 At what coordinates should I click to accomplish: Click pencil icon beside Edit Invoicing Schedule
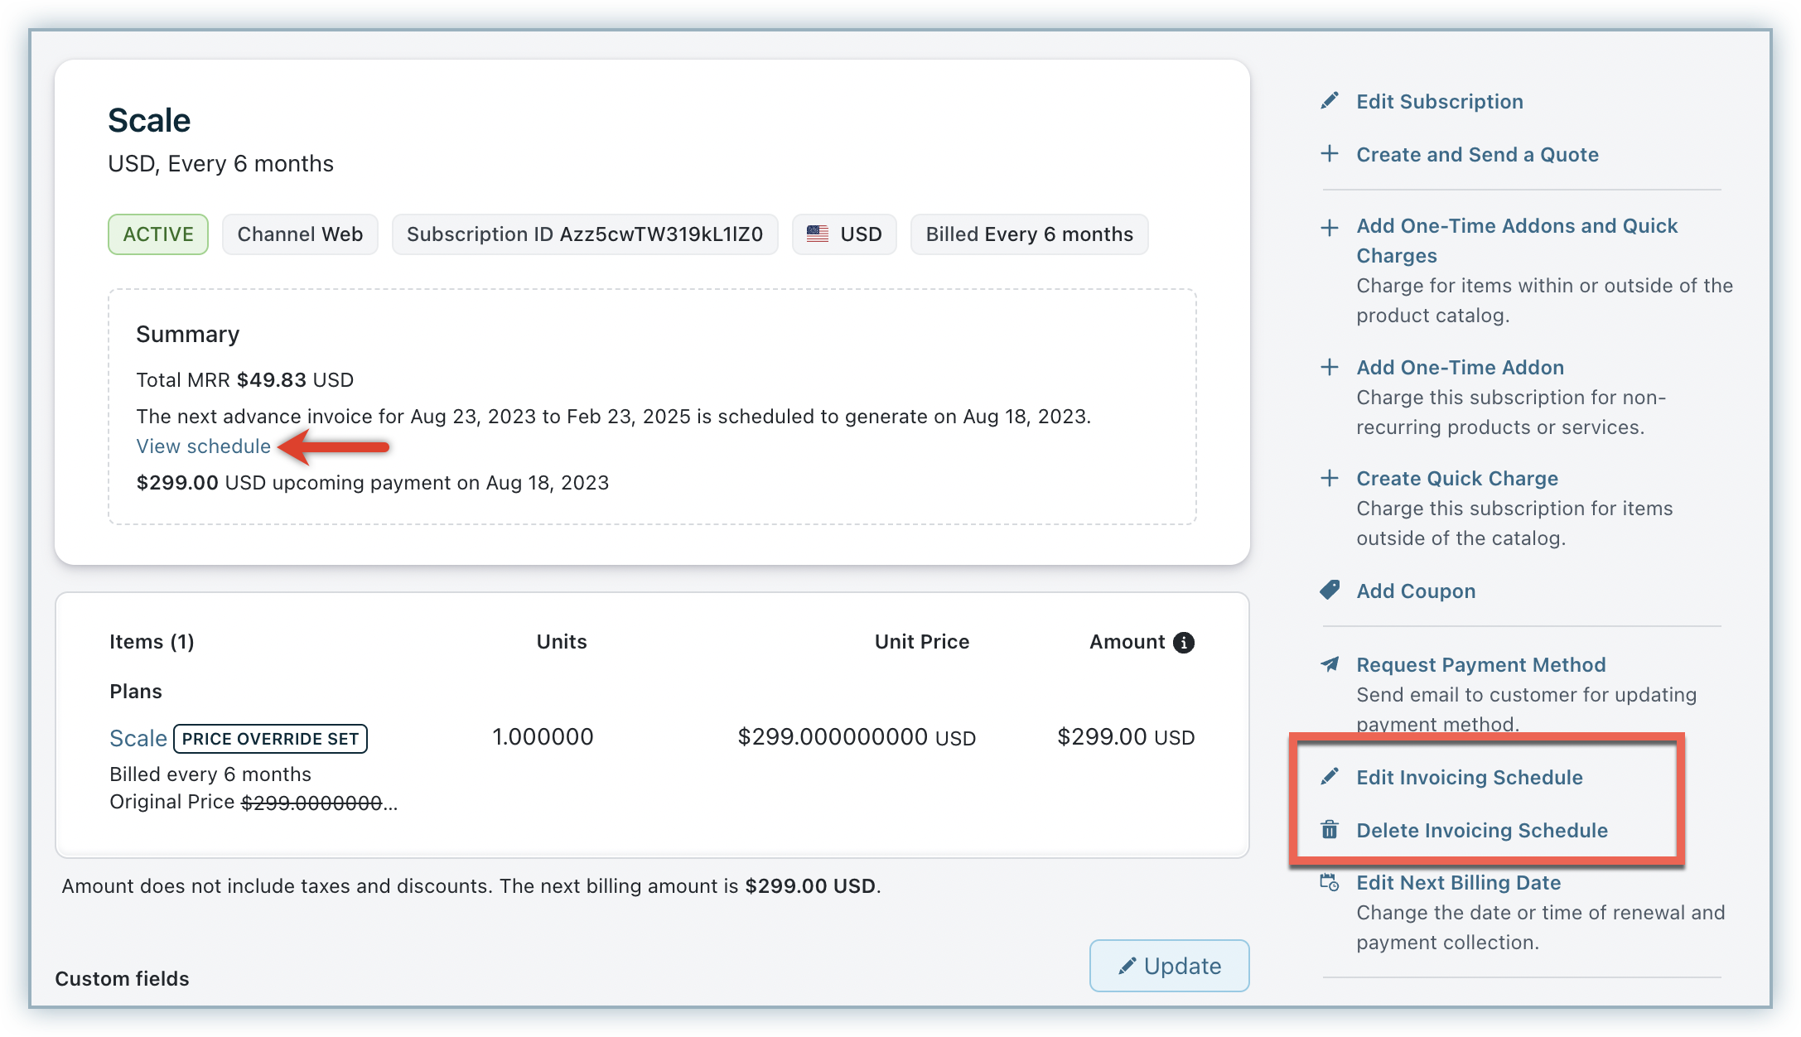[x=1330, y=777]
